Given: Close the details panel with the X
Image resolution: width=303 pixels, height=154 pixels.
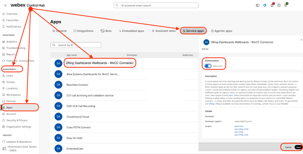Looking at the screenshot, I should [x=301, y=40].
